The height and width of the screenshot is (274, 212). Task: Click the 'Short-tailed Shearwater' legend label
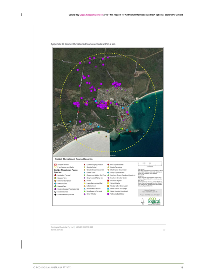pyautogui.click(x=118, y=170)
